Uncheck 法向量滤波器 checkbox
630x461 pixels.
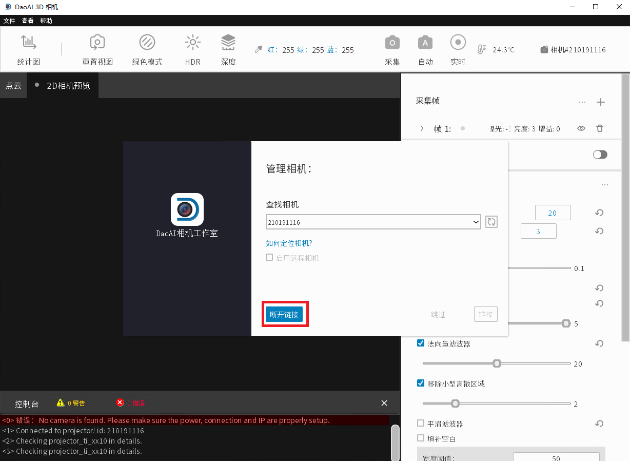point(421,343)
